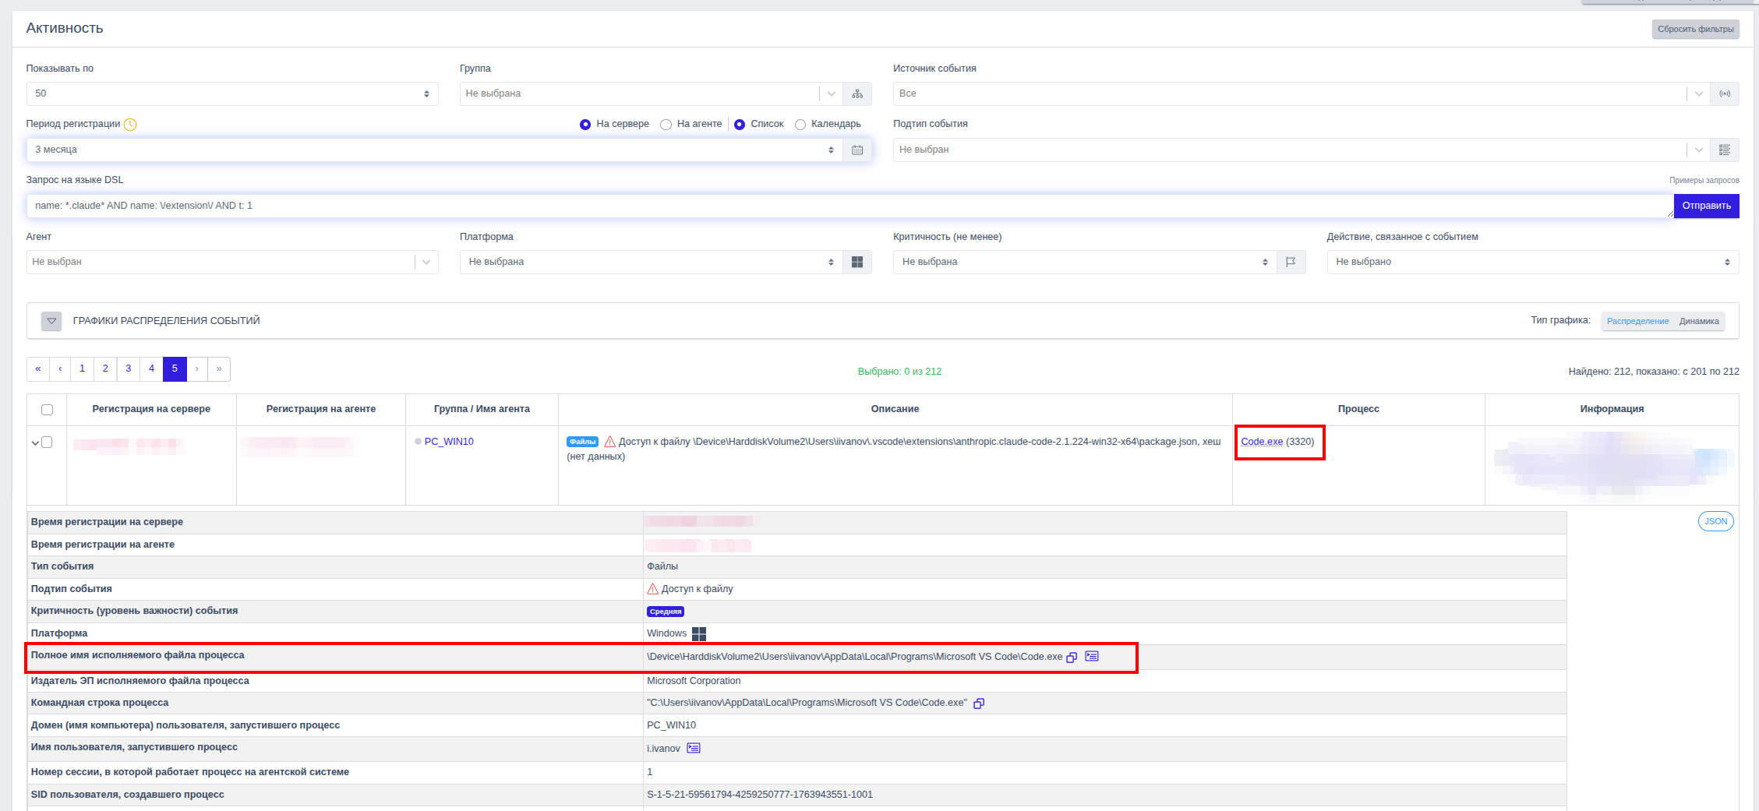Open group tree selector icon
1759x811 pixels.
coord(857,93)
